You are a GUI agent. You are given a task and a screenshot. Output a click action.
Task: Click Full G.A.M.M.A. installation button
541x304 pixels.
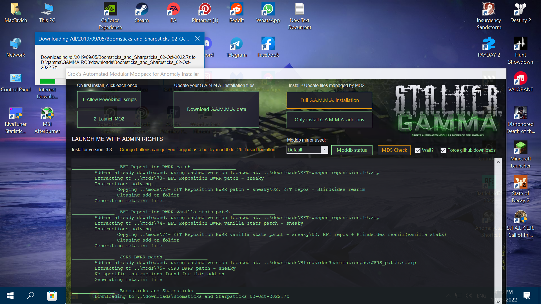click(329, 100)
